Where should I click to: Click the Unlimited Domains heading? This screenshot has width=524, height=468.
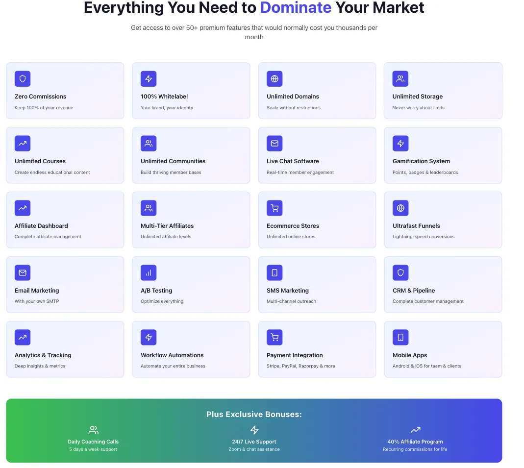tap(293, 97)
